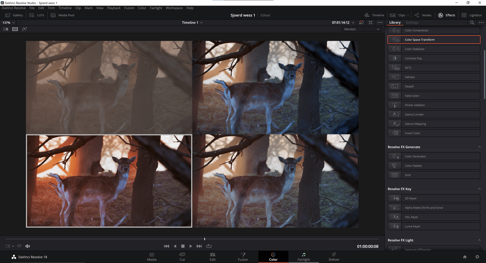
Task: Select single image viewer mode
Action: click(6, 29)
